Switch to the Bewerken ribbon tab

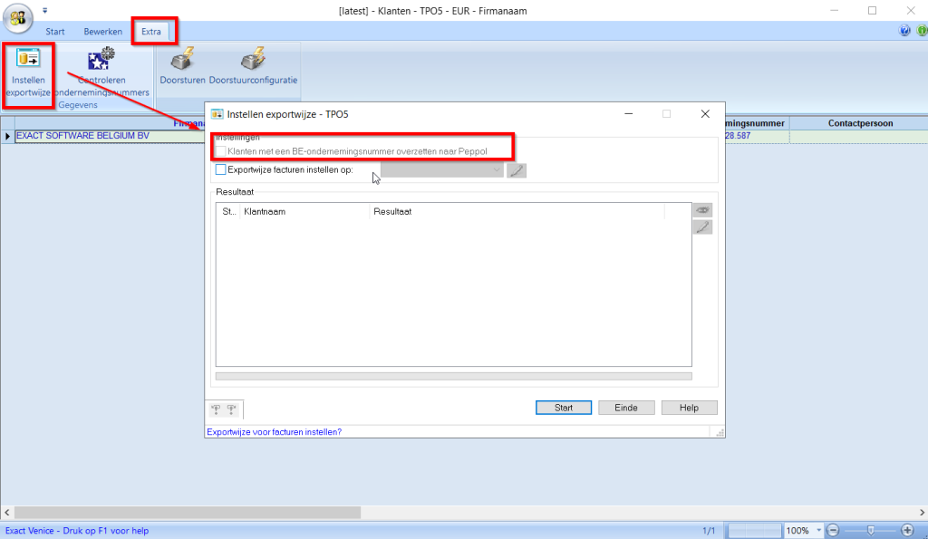click(102, 32)
